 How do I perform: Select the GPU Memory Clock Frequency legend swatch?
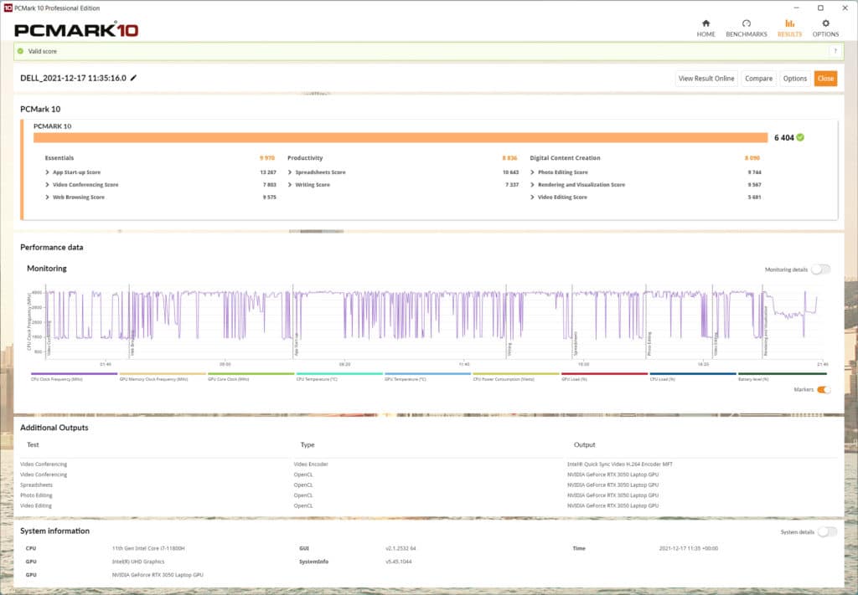[163, 374]
